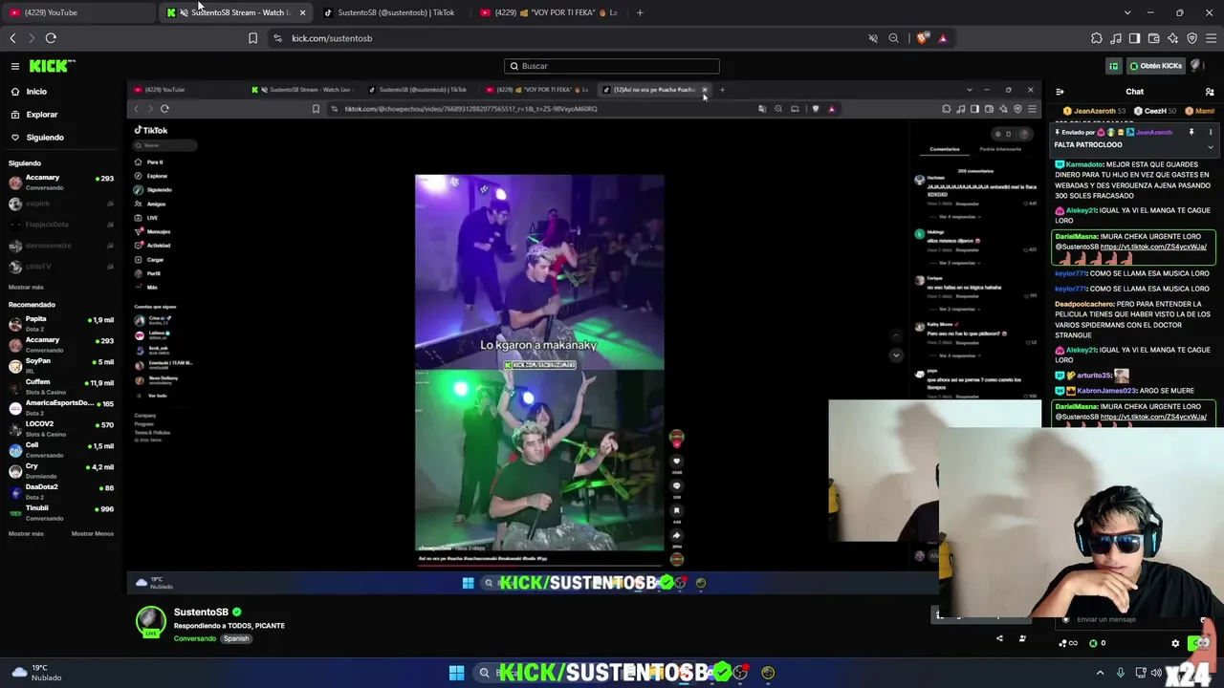Switch to the SustentoSB TikTok tab
1224x688 pixels.
pyautogui.click(x=393, y=12)
